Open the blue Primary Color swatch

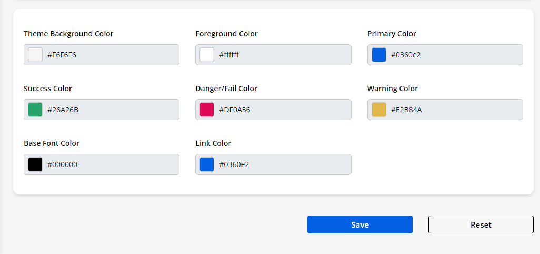coord(379,55)
